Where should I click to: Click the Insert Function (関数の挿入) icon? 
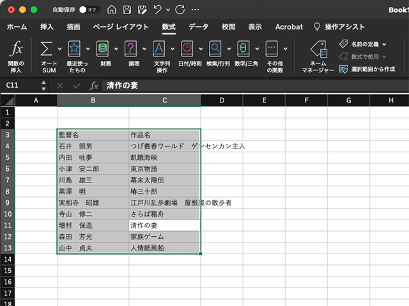coord(17,49)
